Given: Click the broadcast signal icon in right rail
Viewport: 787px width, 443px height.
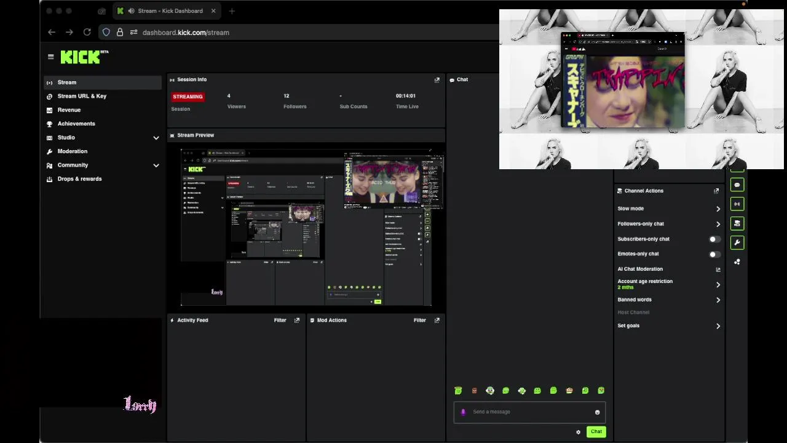Looking at the screenshot, I should [x=737, y=204].
